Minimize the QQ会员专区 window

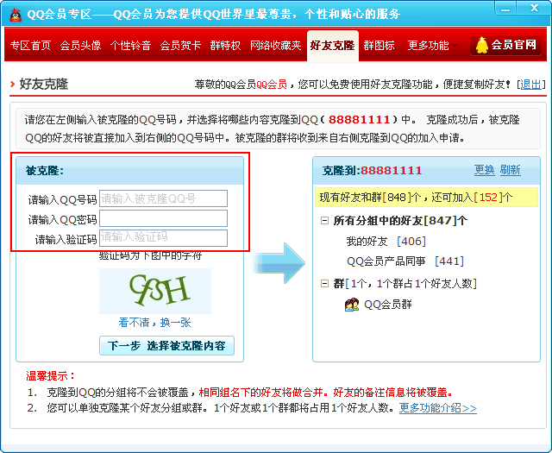[x=505, y=9]
